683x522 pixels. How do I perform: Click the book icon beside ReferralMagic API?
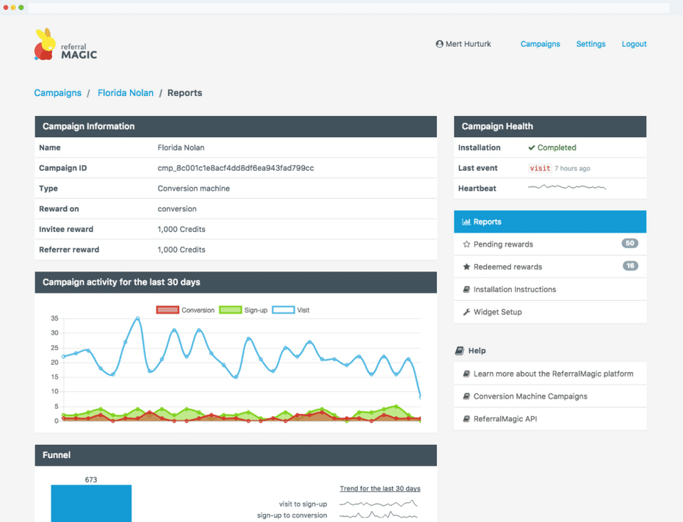tap(467, 419)
